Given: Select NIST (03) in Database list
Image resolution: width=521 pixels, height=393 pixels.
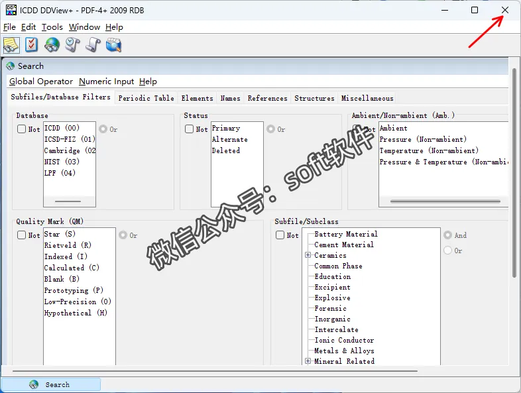Looking at the screenshot, I should click(62, 162).
